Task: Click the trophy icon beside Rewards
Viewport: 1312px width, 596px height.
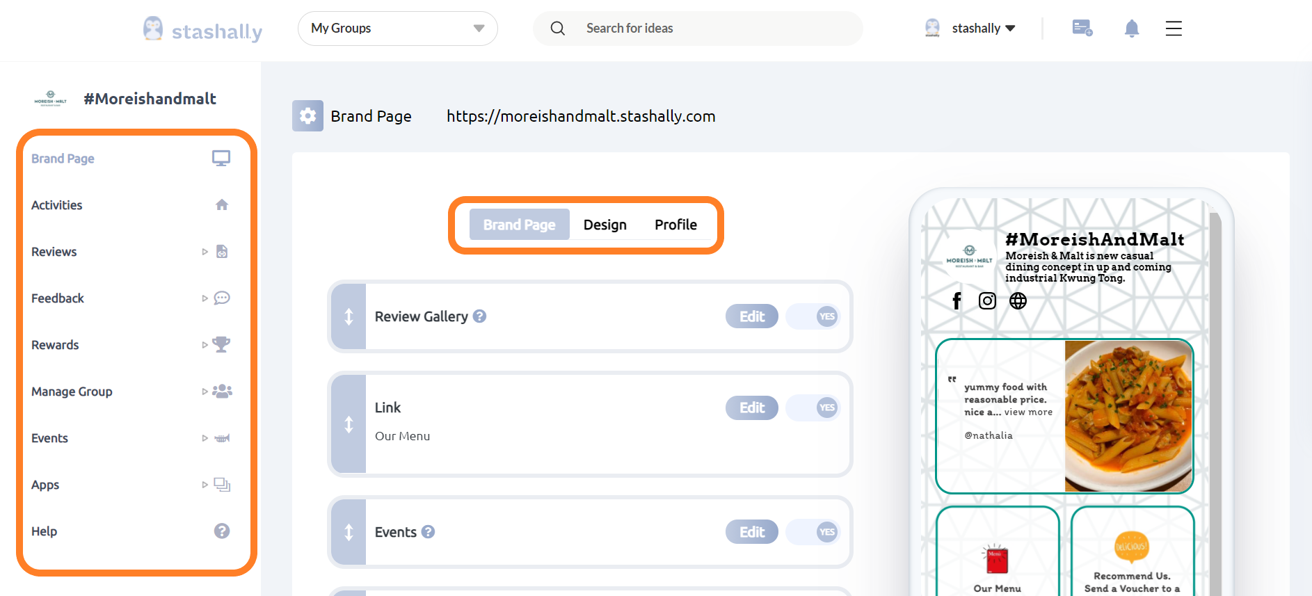Action: point(221,344)
